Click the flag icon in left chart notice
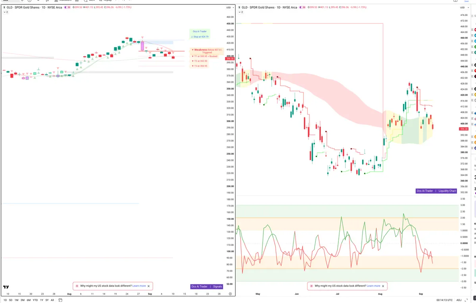476x303 pixels. click(77, 286)
